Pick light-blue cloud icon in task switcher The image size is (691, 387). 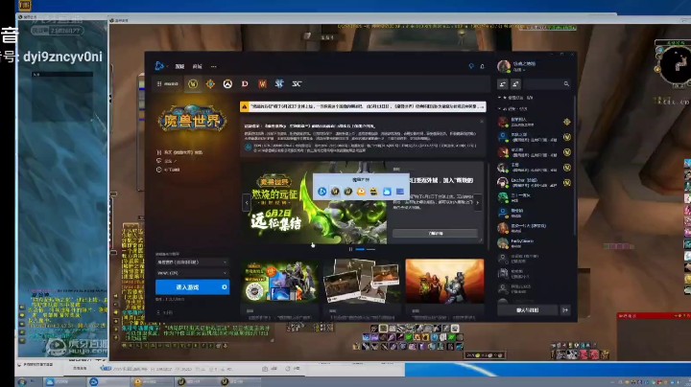tap(387, 192)
